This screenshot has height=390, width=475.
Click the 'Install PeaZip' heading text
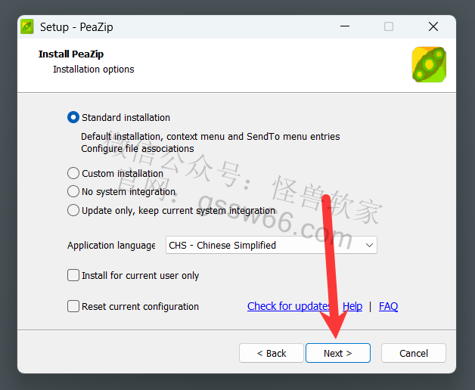[x=71, y=54]
